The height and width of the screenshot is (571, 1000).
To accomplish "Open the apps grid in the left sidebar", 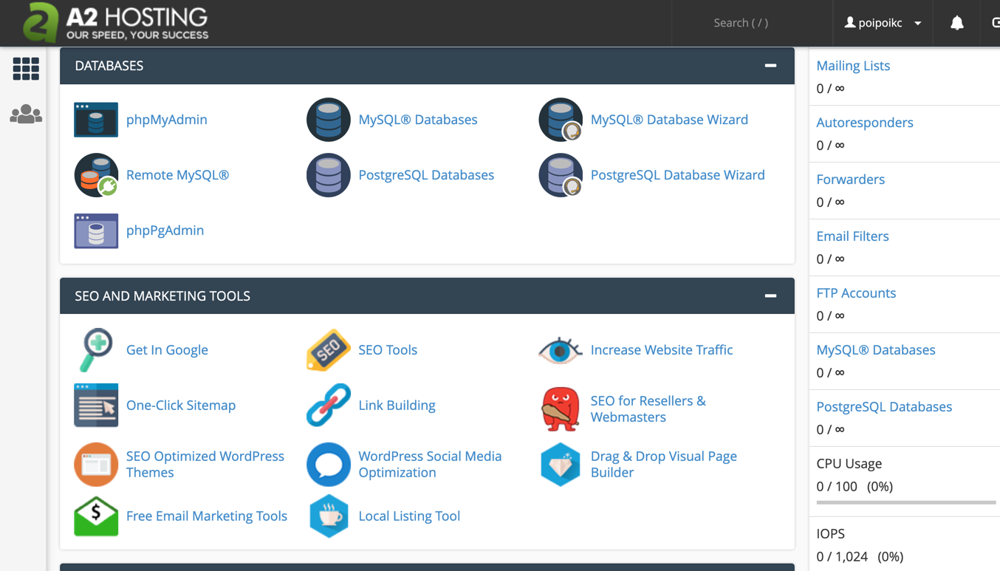I will 26,68.
